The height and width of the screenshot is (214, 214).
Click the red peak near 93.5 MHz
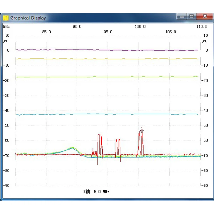(x=100, y=135)
